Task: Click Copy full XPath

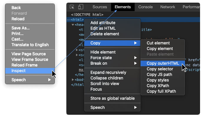Action: (161, 91)
